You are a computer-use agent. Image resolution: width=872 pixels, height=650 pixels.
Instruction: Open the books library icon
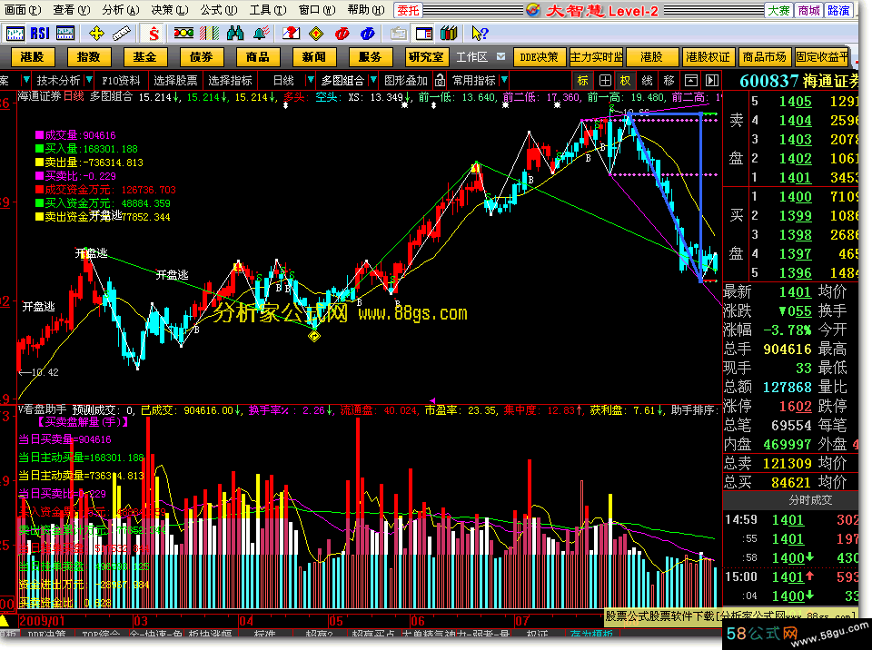point(449,34)
